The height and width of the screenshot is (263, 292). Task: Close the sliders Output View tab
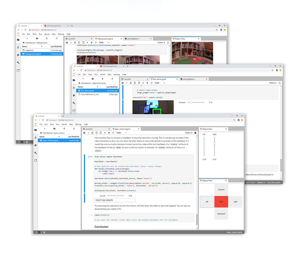click(x=226, y=129)
